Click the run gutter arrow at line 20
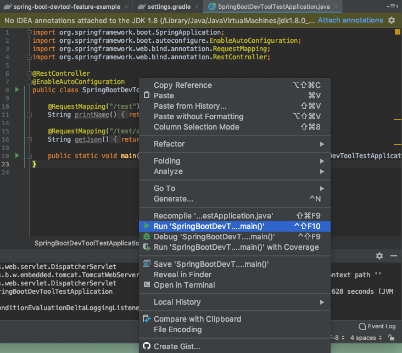The image size is (402, 353). (17, 155)
